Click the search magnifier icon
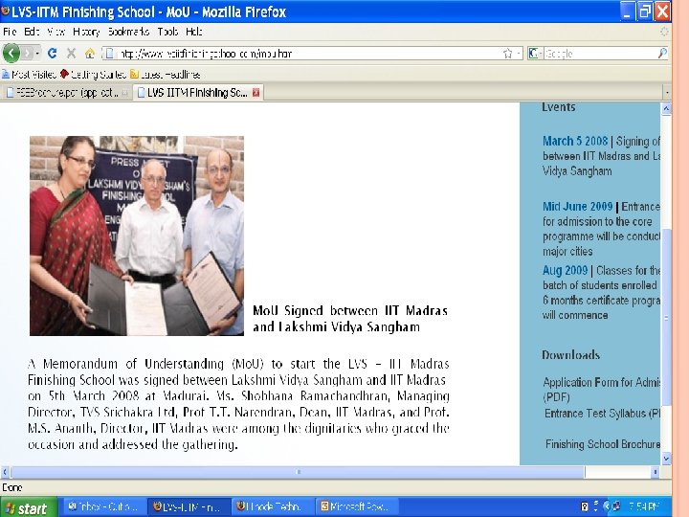This screenshot has width=689, height=517. click(662, 54)
